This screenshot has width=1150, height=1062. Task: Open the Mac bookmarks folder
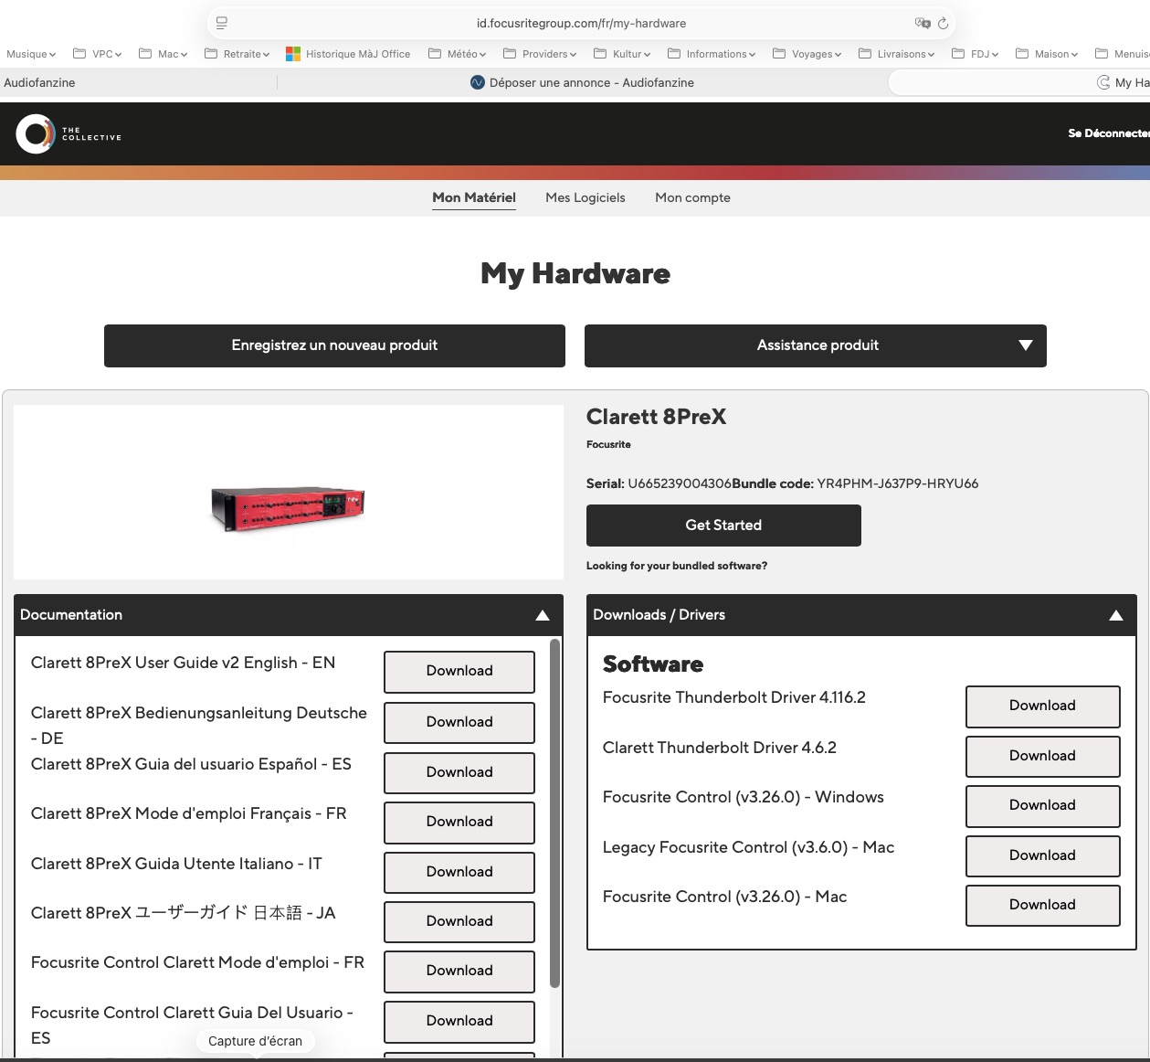163,54
